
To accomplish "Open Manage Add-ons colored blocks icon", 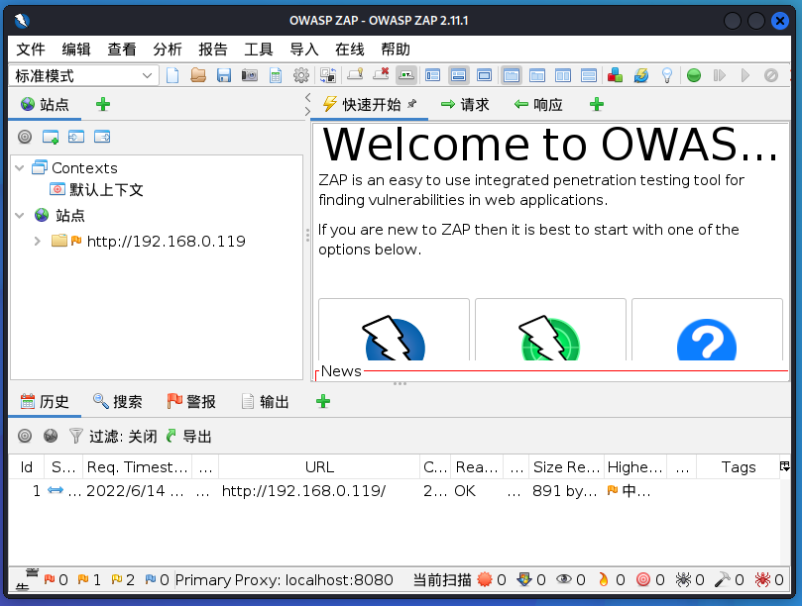I will click(615, 75).
